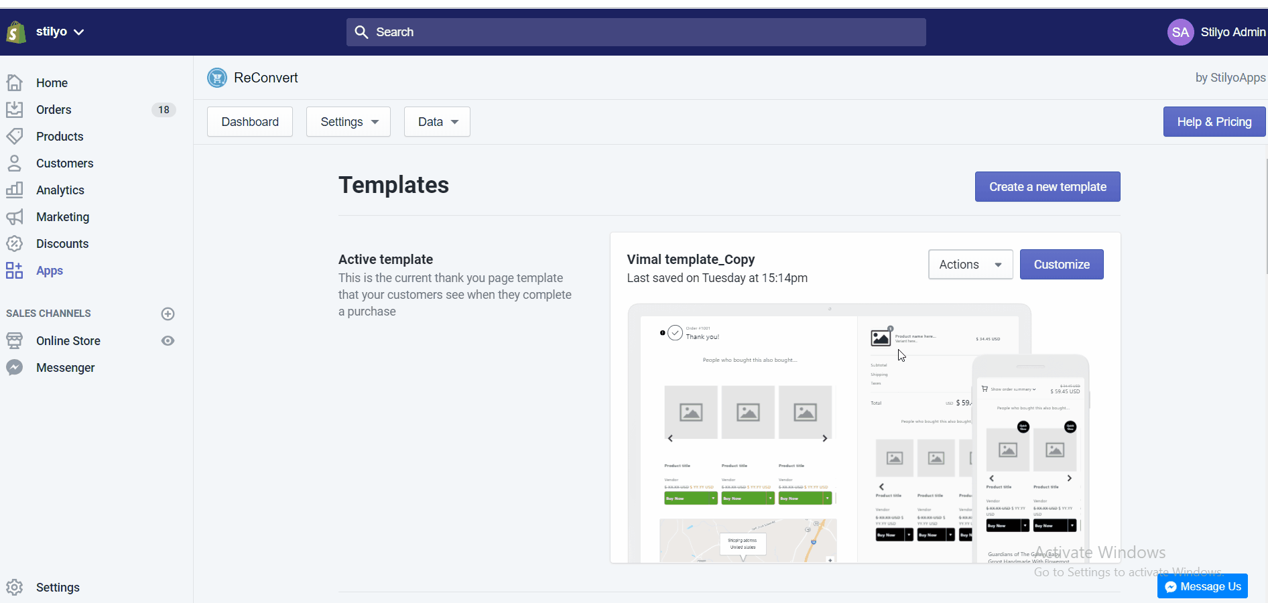The image size is (1268, 603).
Task: Click the Products tag icon
Action: coord(15,137)
